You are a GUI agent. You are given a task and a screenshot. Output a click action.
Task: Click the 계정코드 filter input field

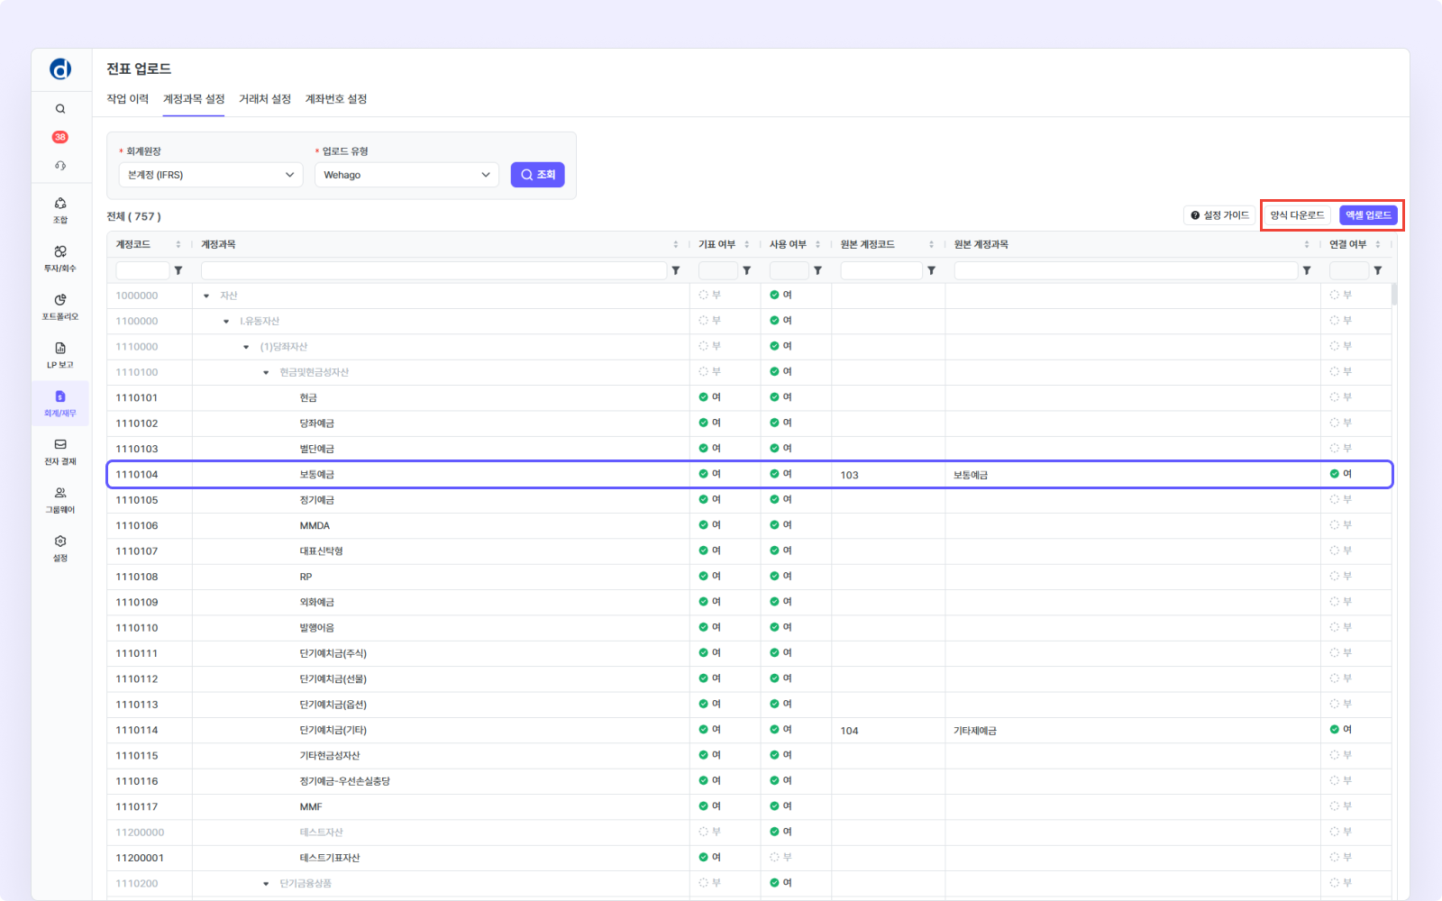click(142, 270)
